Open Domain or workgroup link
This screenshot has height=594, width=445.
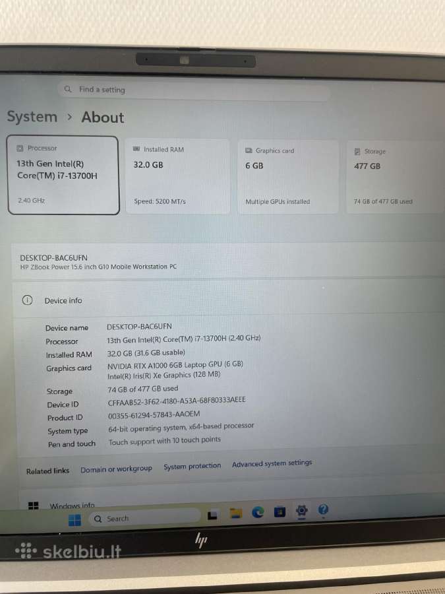tap(116, 469)
